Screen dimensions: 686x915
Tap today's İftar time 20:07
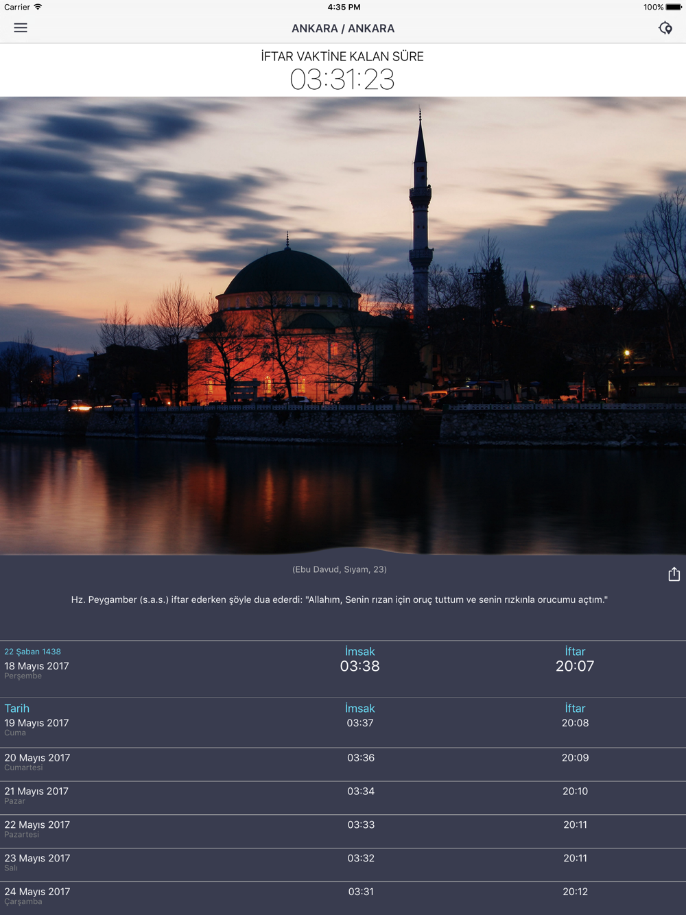[575, 666]
